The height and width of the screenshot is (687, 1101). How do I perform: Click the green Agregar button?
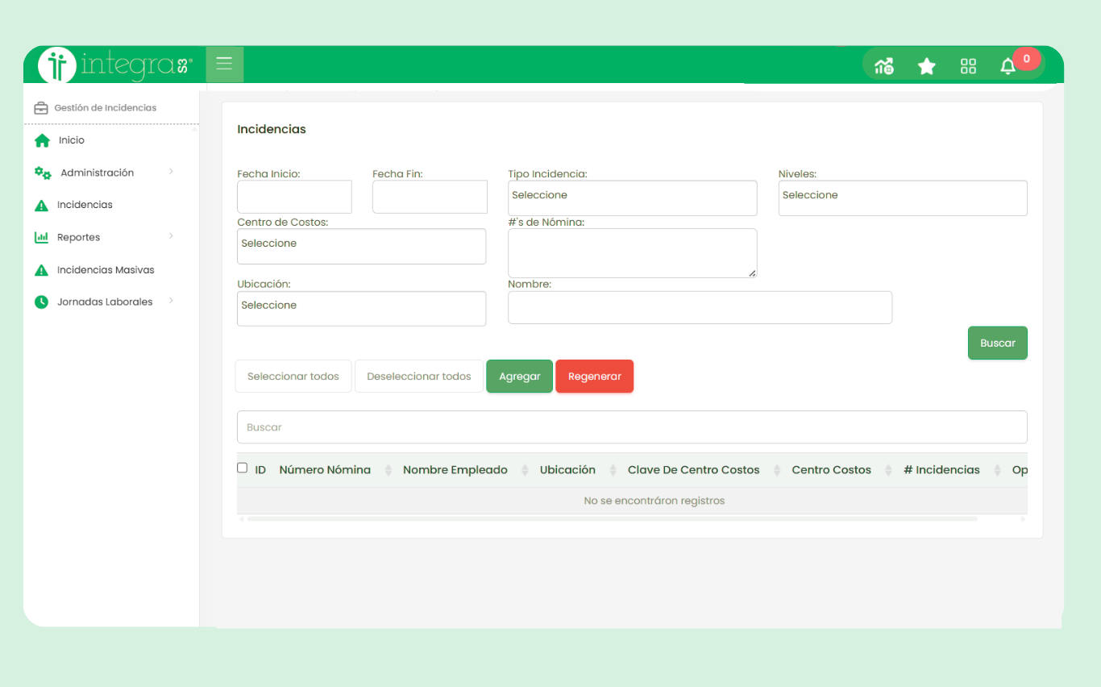(x=520, y=377)
